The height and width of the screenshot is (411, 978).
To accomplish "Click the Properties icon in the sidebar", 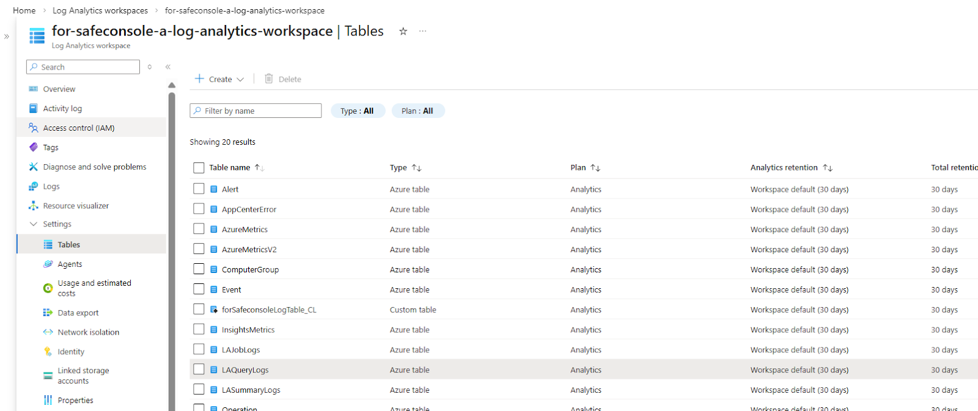I will click(48, 400).
